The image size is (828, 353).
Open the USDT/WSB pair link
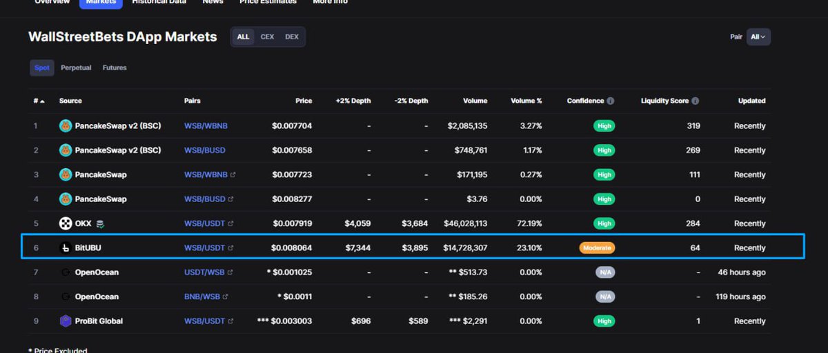pos(204,272)
